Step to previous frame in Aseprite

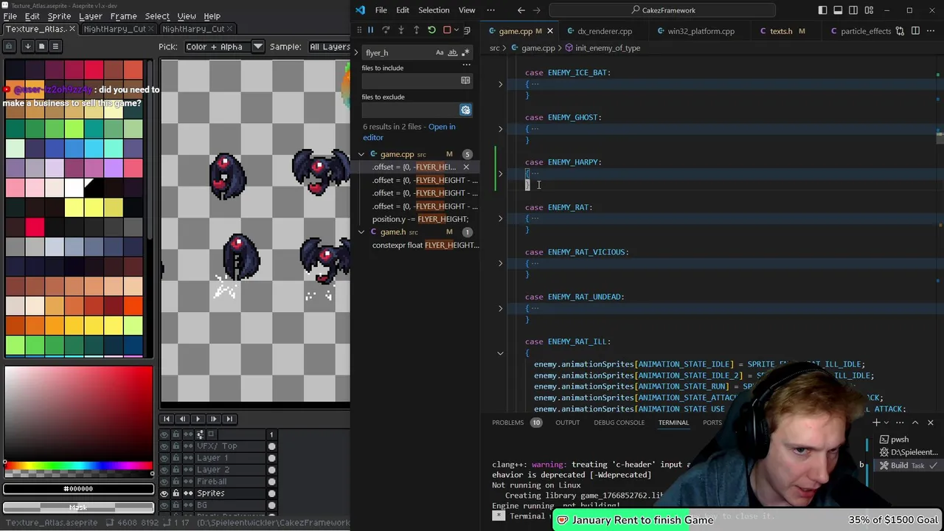[182, 419]
